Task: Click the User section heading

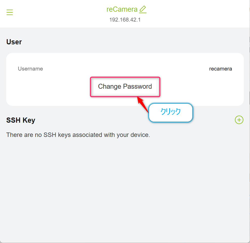Action: tap(14, 42)
